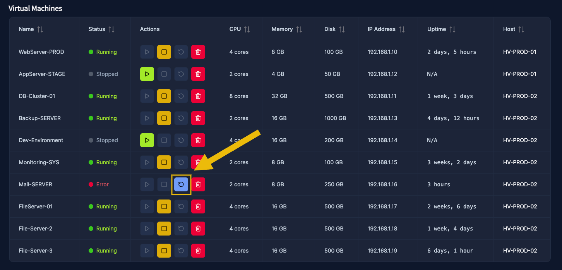Stop the DB-Cluster-01 virtual machine
Image resolution: width=562 pixels, height=270 pixels.
(x=164, y=96)
